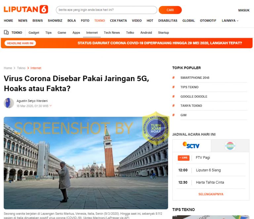Click the Liputan 6 Siang schedule entry
This screenshot has width=254, height=219.
[208, 170]
